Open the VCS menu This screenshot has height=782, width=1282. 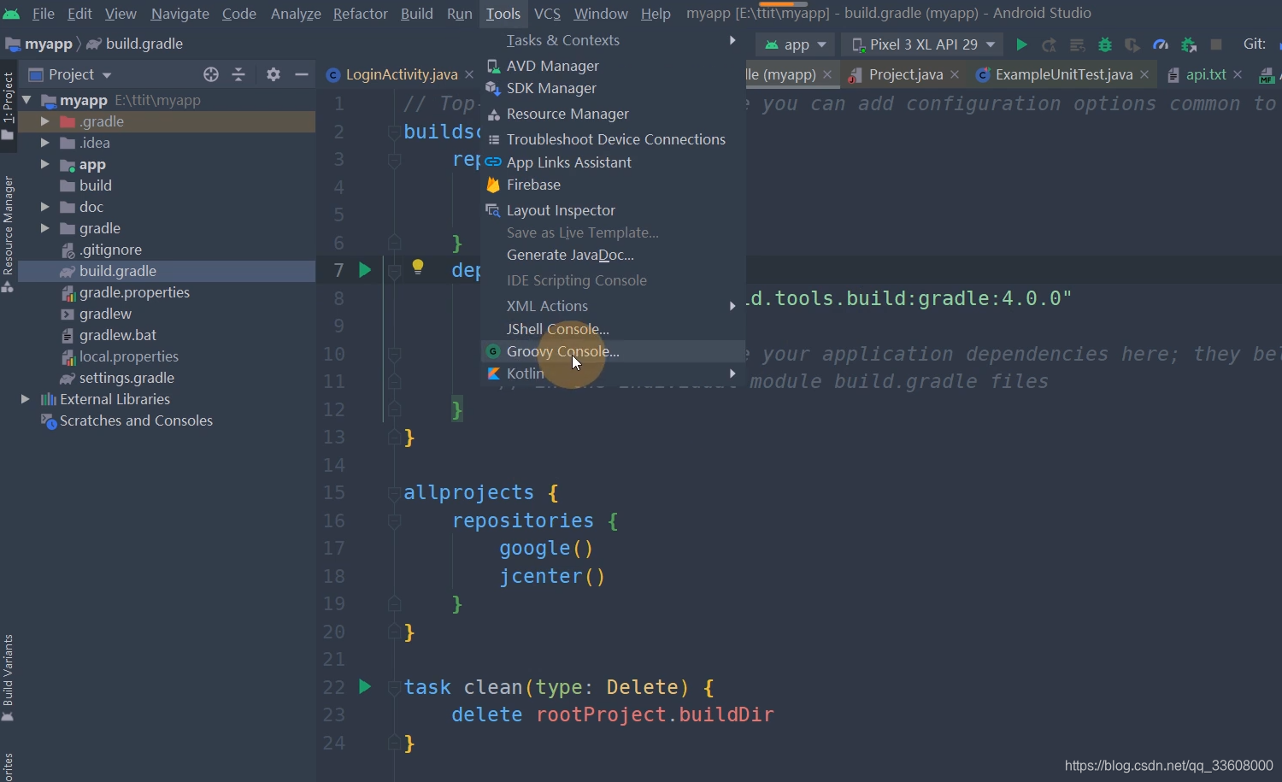[x=547, y=14]
